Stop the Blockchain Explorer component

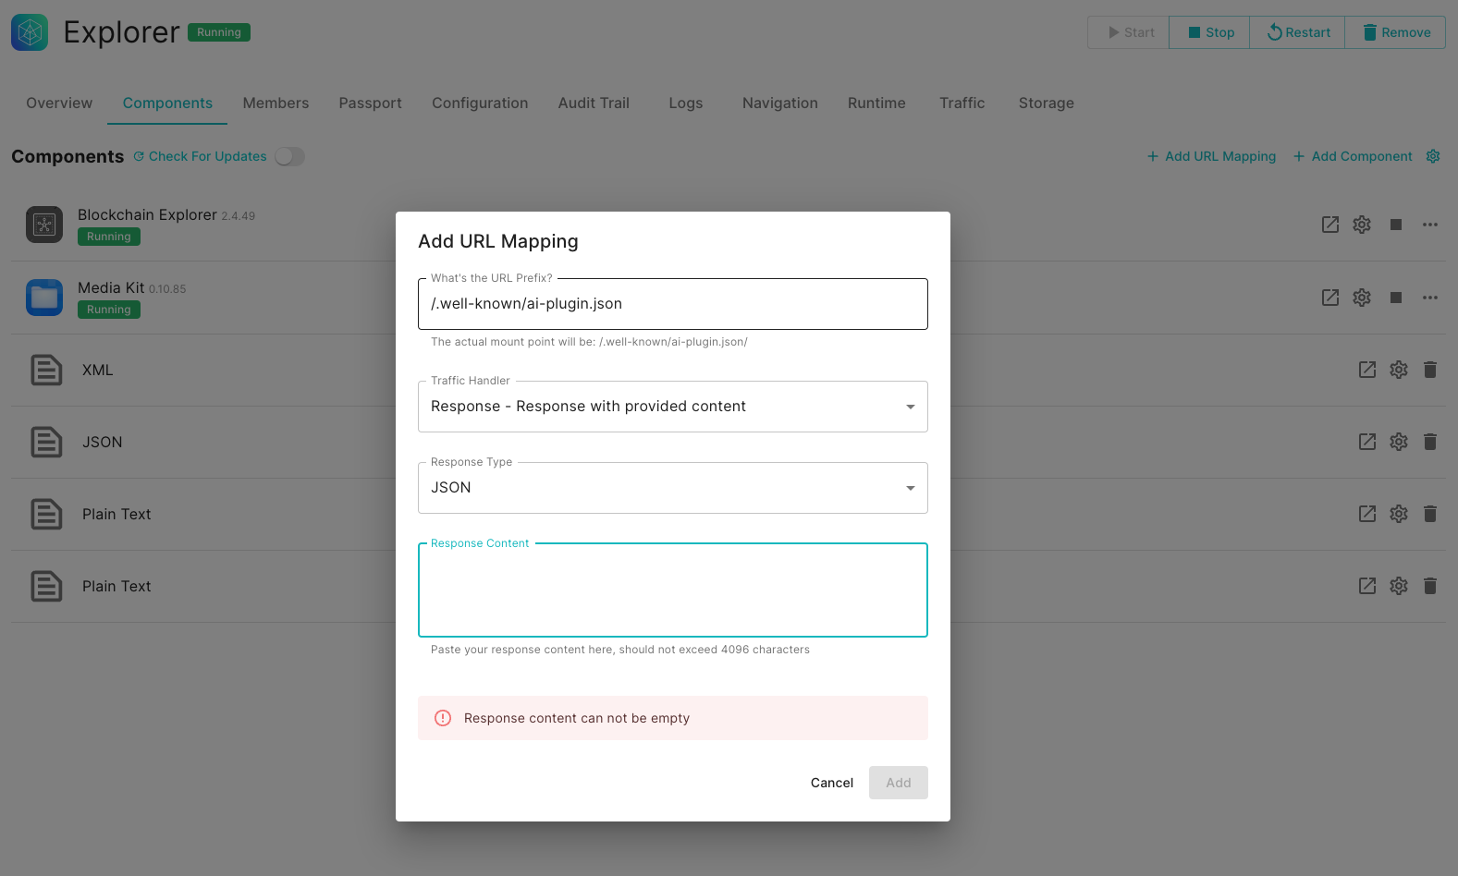coord(1395,225)
